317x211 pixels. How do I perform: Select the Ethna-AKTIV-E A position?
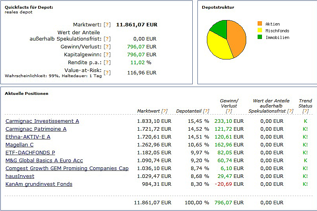(28, 137)
